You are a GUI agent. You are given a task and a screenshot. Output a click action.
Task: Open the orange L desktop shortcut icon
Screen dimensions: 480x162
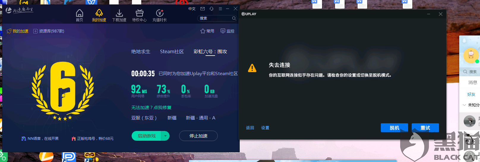pos(46,157)
